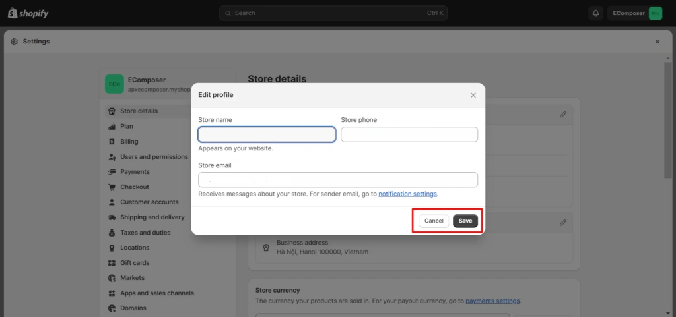Click the Checkout cart icon
The width and height of the screenshot is (676, 317).
[x=112, y=187]
